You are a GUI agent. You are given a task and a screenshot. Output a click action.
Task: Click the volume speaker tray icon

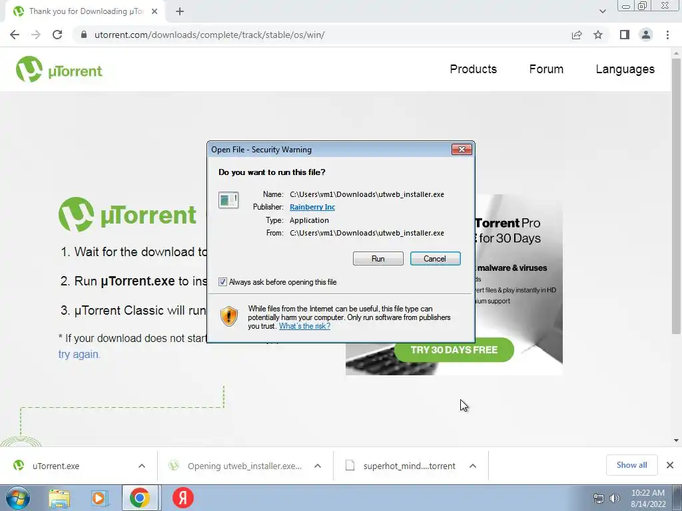(x=615, y=498)
